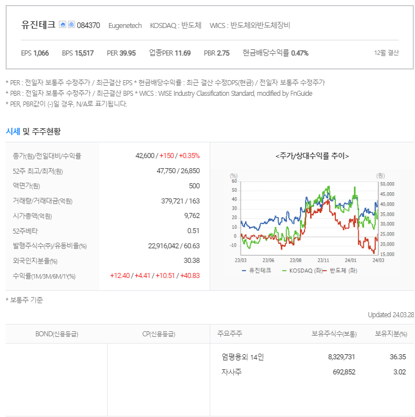The image size is (415, 417).
Task: Click the closing price 42,600 value
Action: [x=145, y=156]
